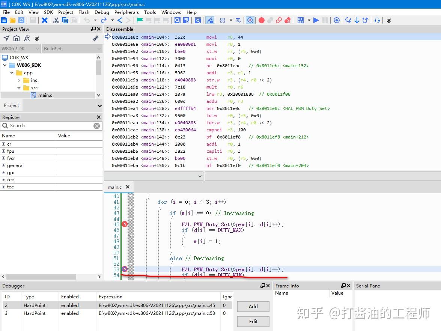The height and width of the screenshot is (331, 441).
Task: Toggle the breakpoint marker on line 53
Action: tap(124, 269)
